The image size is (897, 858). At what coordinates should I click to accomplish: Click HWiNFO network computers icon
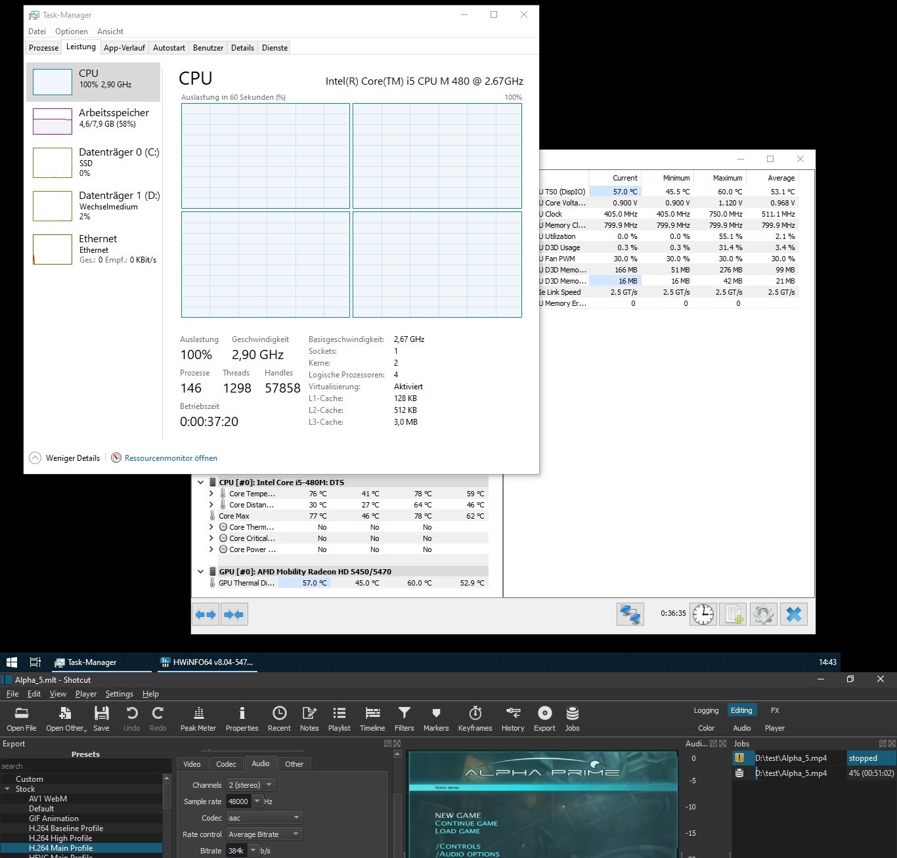630,614
